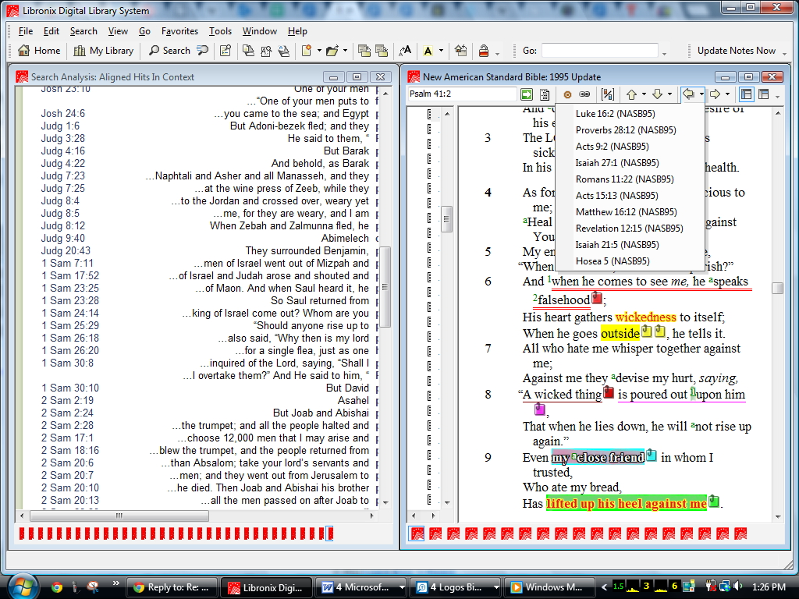Click the new document icon with star
The image size is (799, 599).
click(x=307, y=51)
